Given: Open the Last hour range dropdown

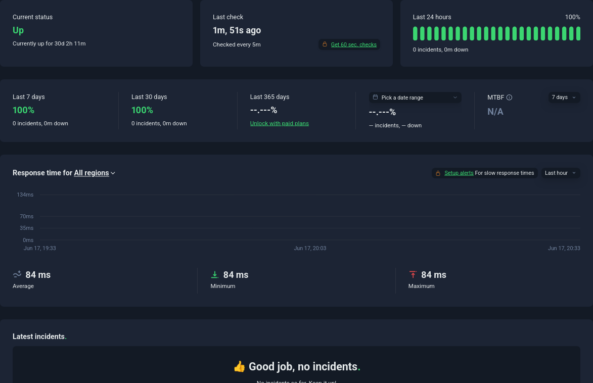Looking at the screenshot, I should tap(561, 173).
